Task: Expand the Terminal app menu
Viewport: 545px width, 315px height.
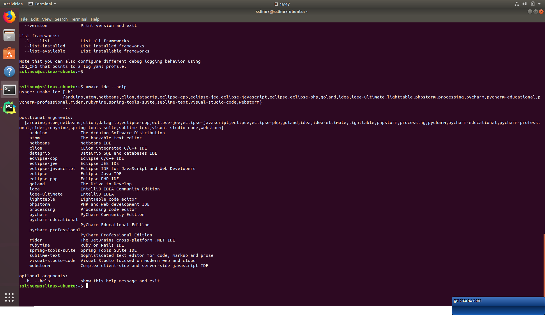Action: pos(43,4)
